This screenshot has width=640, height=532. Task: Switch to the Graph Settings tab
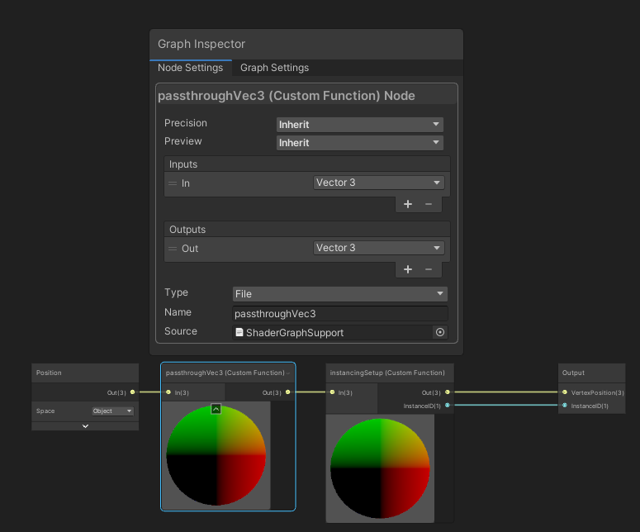click(x=274, y=68)
